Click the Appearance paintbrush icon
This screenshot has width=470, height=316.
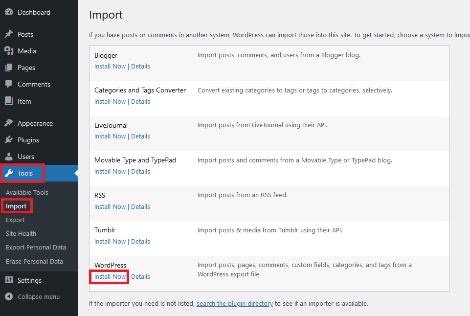pos(9,123)
